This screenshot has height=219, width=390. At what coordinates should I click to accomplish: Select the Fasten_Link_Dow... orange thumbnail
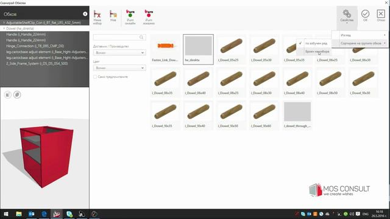[x=165, y=49]
